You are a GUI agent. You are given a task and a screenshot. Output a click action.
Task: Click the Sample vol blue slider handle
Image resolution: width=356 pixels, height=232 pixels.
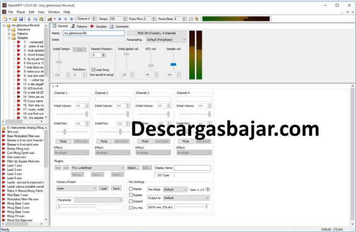(173, 64)
